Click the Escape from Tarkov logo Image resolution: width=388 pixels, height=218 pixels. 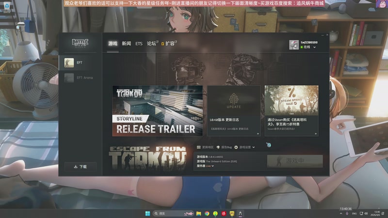[x=147, y=158]
